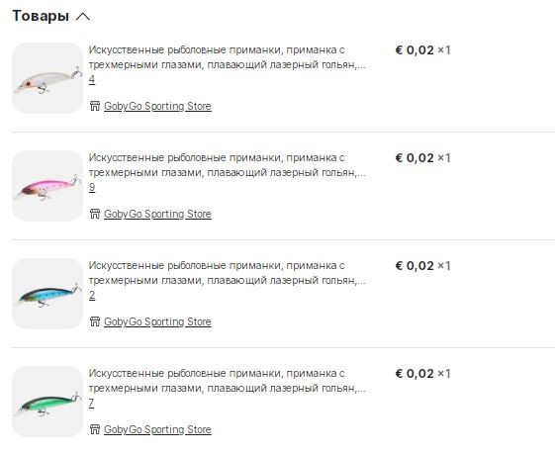The width and height of the screenshot is (555, 455).
Task: Open the green fishing lure thumbnail
Action: pyautogui.click(x=47, y=402)
